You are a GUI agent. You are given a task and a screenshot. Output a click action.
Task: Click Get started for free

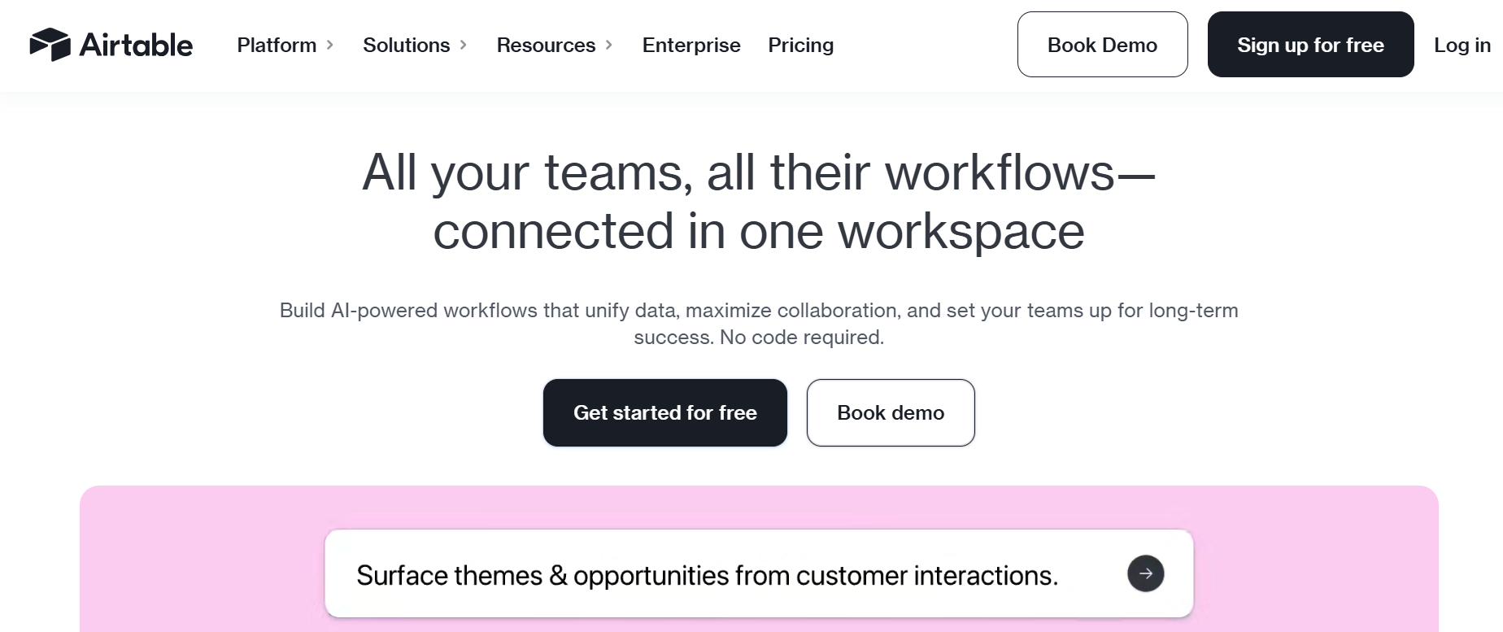[665, 412]
